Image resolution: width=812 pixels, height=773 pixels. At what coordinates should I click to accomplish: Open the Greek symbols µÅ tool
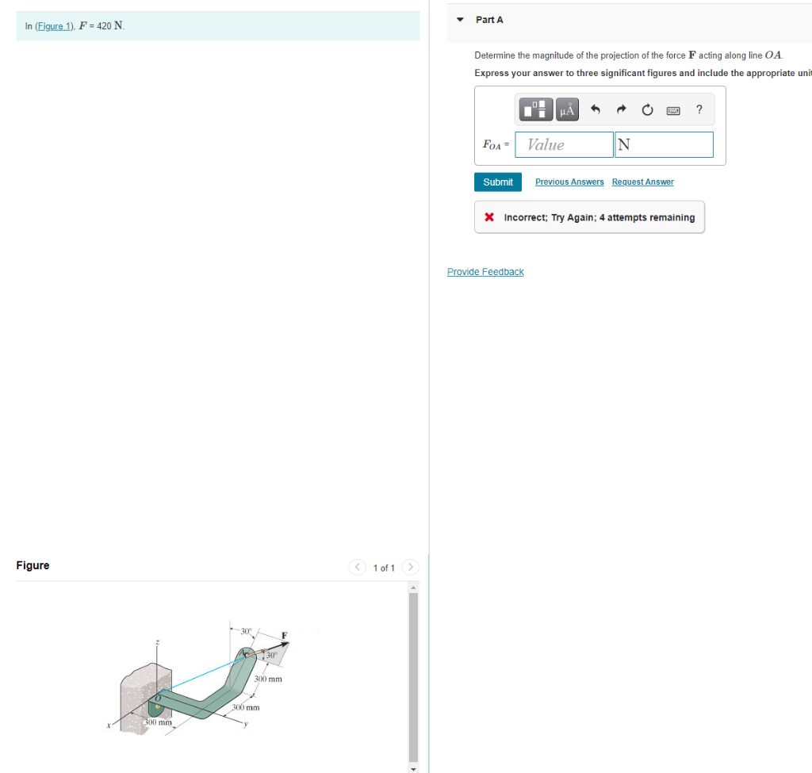(567, 109)
